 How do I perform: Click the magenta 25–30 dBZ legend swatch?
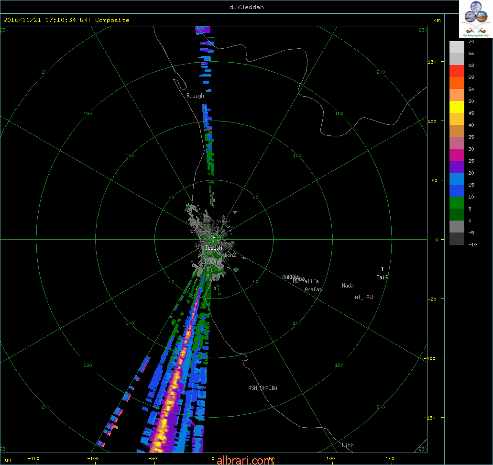(x=457, y=155)
